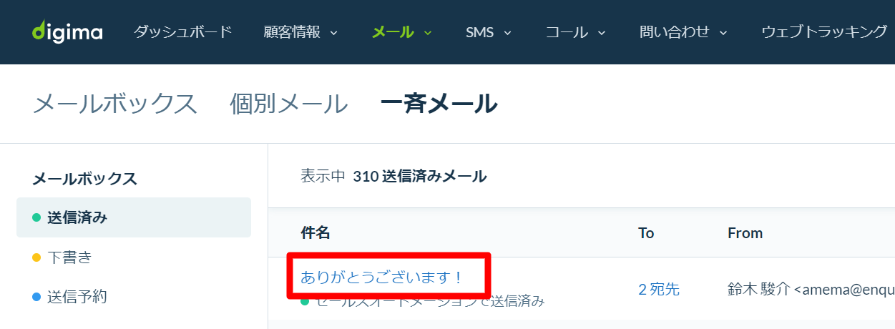Viewport: 895px width, 329px height.
Task: Expand the 顧客情報 dropdown chevron
Action: pos(333,33)
